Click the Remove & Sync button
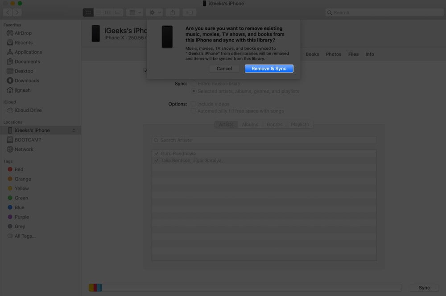 (269, 69)
